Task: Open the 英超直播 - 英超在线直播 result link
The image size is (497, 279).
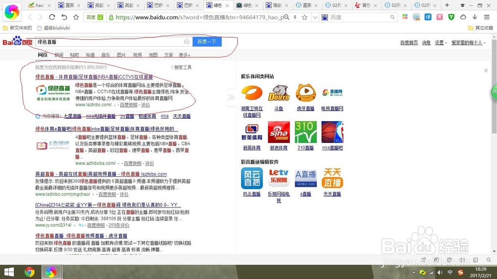Action: click(101, 174)
